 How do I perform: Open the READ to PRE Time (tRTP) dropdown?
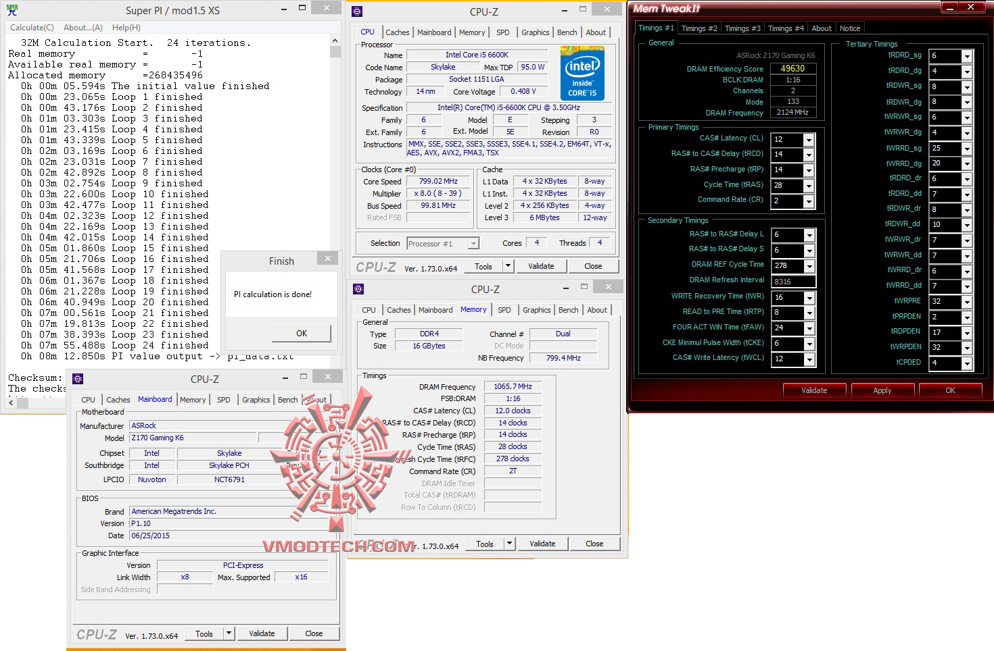(809, 313)
